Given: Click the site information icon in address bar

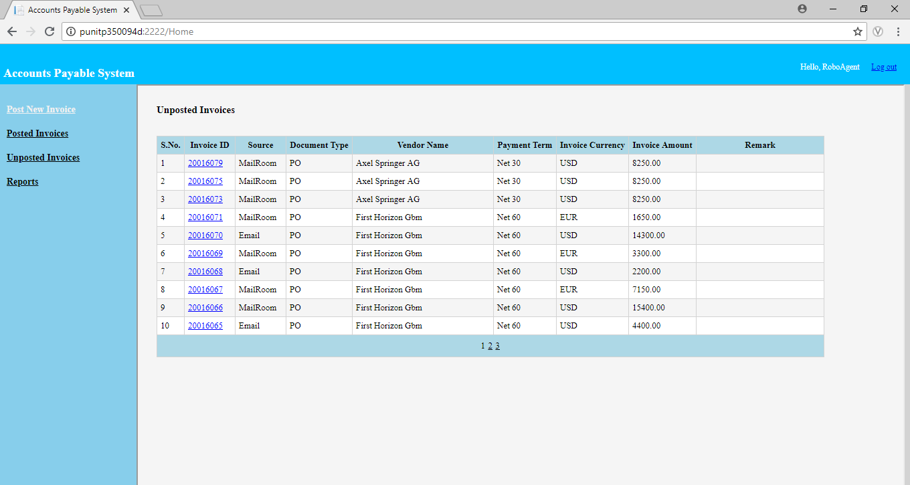Looking at the screenshot, I should (71, 31).
